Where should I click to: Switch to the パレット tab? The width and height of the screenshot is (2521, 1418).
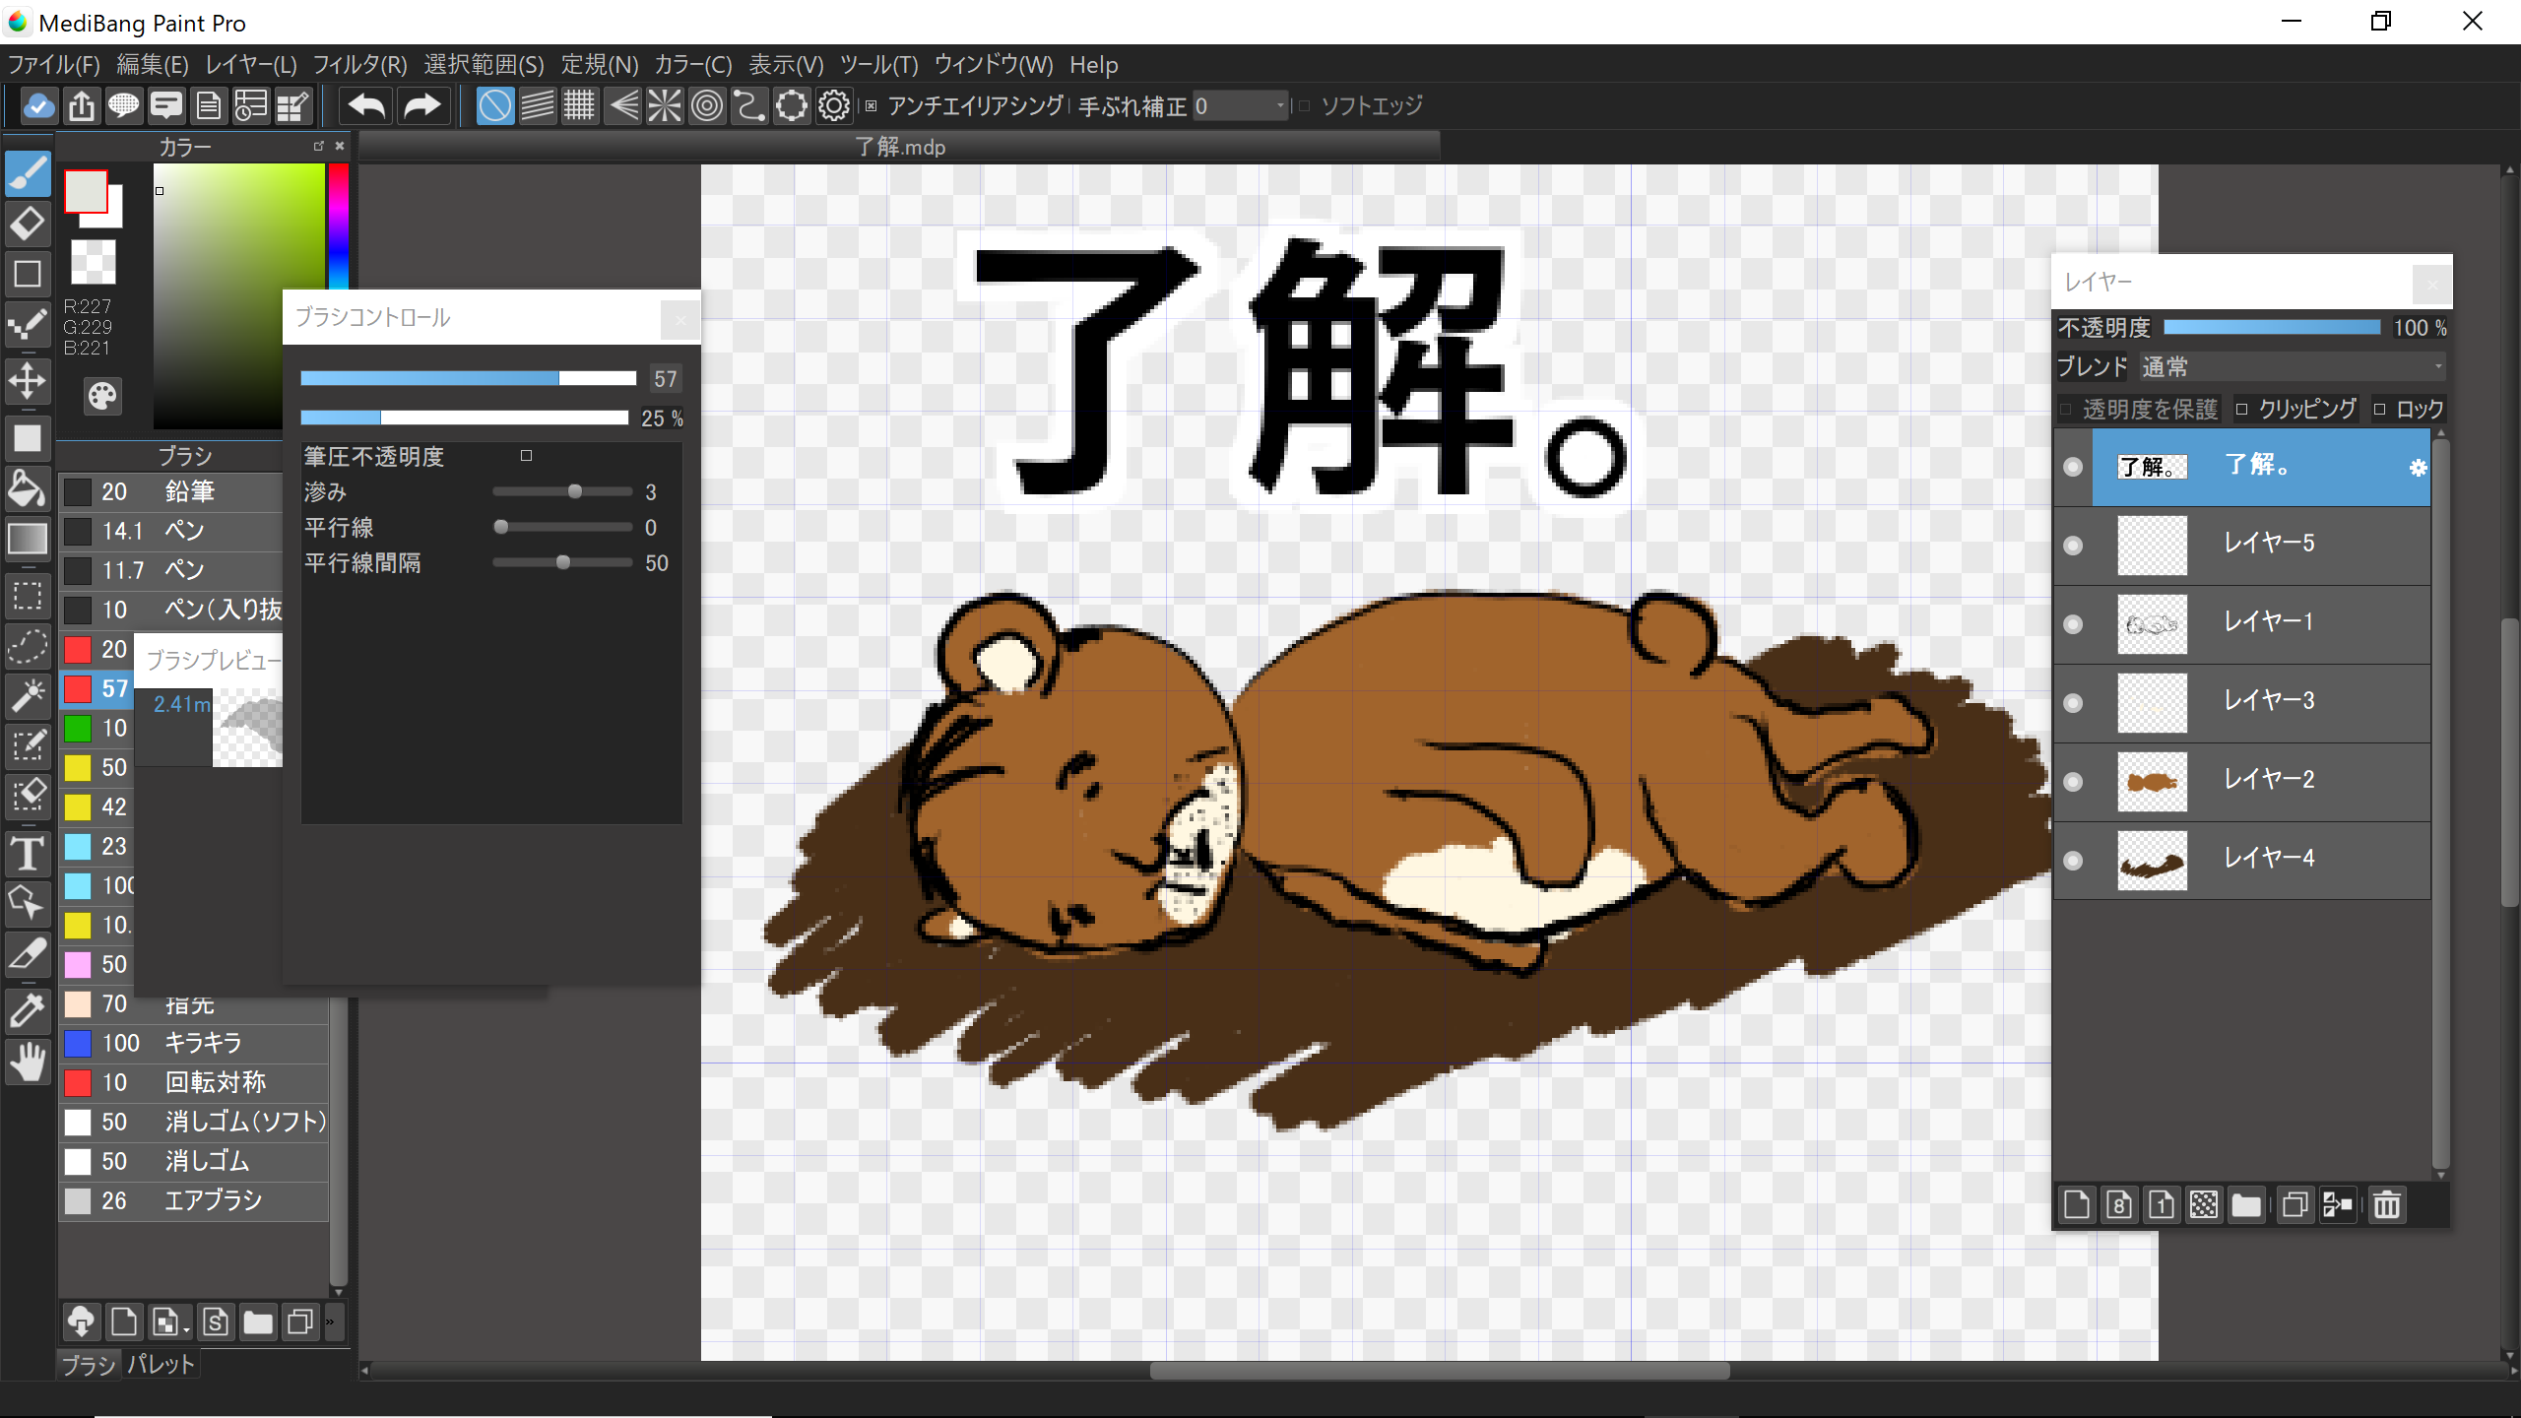pyautogui.click(x=161, y=1365)
